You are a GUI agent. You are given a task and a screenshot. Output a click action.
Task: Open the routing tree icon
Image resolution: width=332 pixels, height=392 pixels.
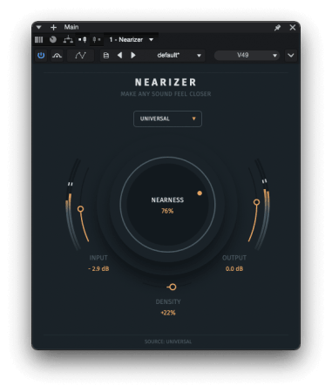point(68,39)
